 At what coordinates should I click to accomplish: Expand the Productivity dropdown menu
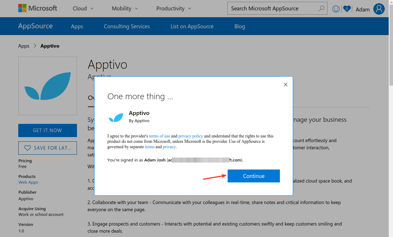[x=174, y=9]
